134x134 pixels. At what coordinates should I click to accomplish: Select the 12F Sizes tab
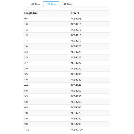51,4
